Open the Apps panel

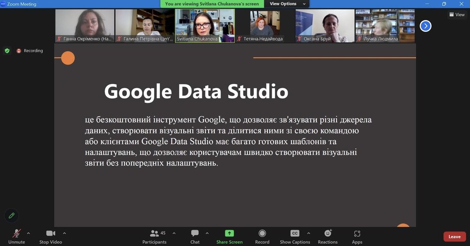(x=357, y=236)
